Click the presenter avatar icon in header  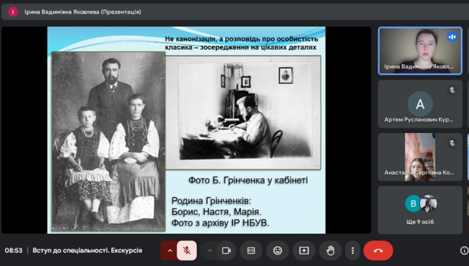pos(13,12)
